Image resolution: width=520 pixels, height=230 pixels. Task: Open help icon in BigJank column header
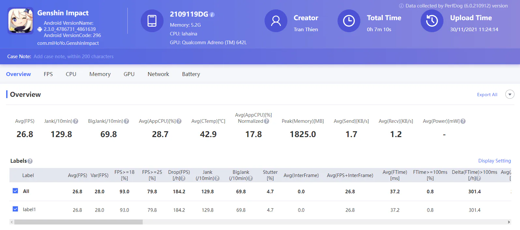(x=250, y=178)
